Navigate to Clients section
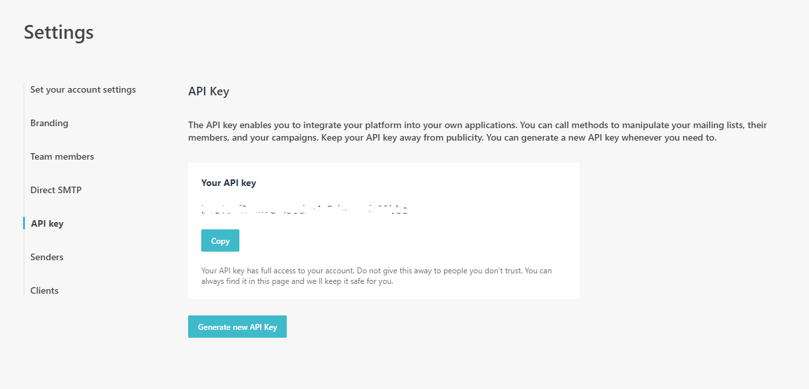This screenshot has width=809, height=389. coord(44,290)
